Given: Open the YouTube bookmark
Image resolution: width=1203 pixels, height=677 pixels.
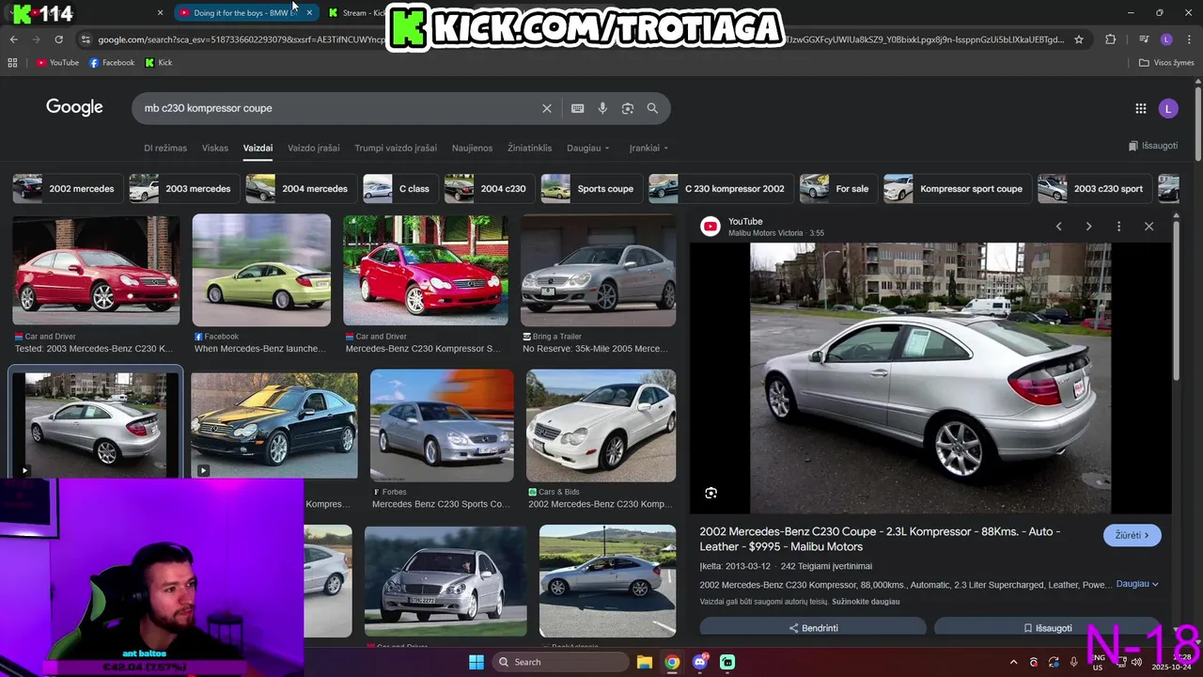Looking at the screenshot, I should (x=57, y=63).
